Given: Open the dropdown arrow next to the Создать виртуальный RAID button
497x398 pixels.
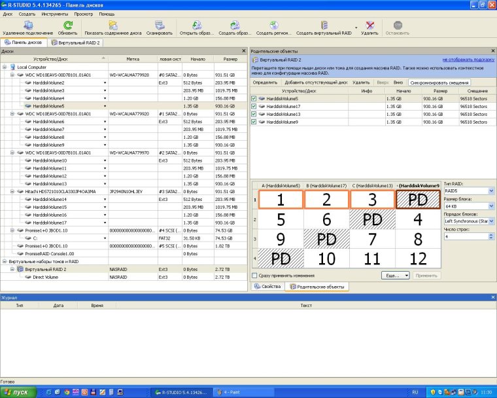Looking at the screenshot, I should click(356, 28).
